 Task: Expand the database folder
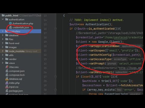point(3,35)
